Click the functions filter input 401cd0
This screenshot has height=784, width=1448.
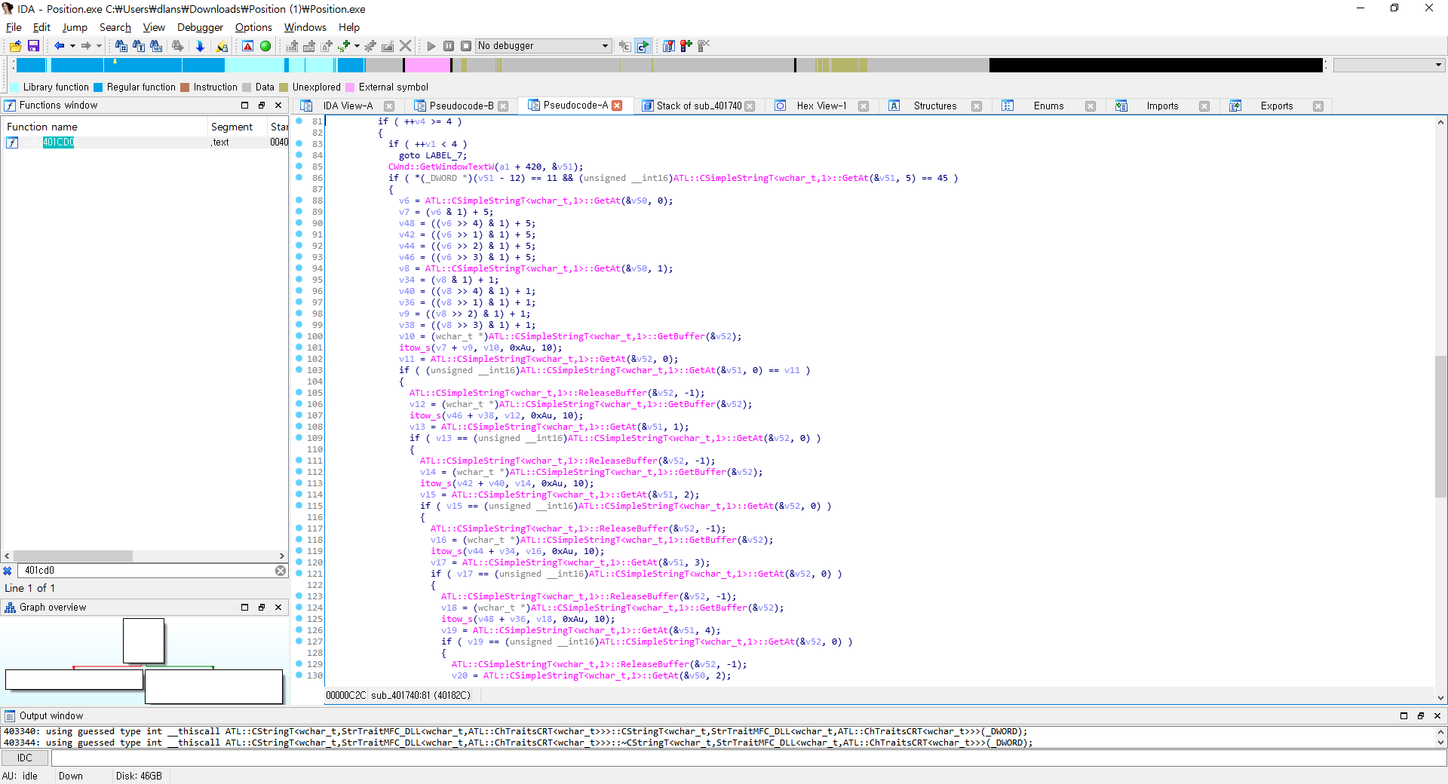tap(147, 571)
